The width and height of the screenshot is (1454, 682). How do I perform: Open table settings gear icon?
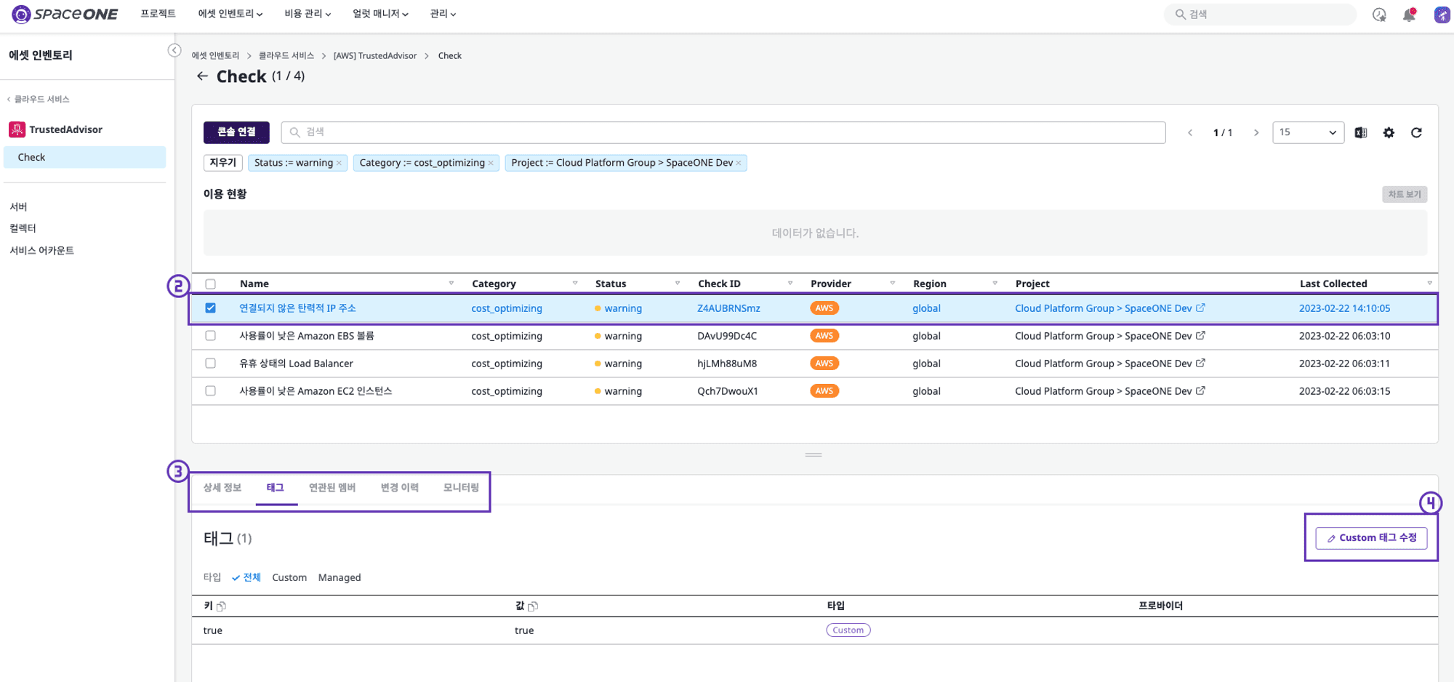[1389, 132]
